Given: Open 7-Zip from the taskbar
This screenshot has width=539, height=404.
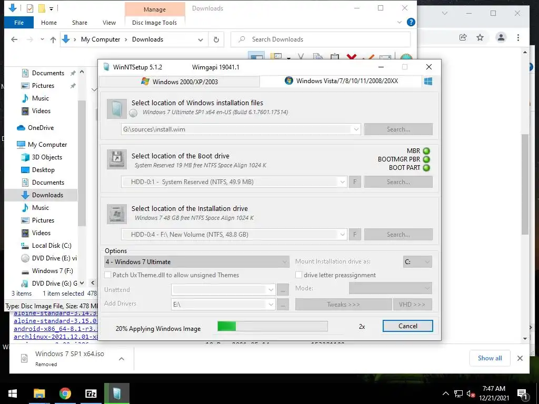Looking at the screenshot, I should click(91, 393).
